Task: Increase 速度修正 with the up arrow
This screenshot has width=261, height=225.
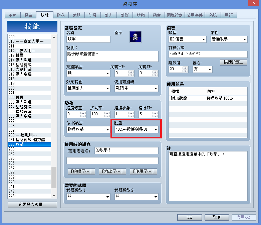Action: click(x=83, y=113)
